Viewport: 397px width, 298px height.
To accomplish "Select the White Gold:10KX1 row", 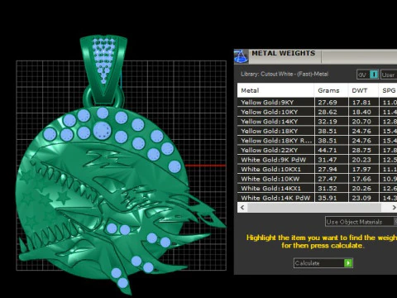I will 317,169.
